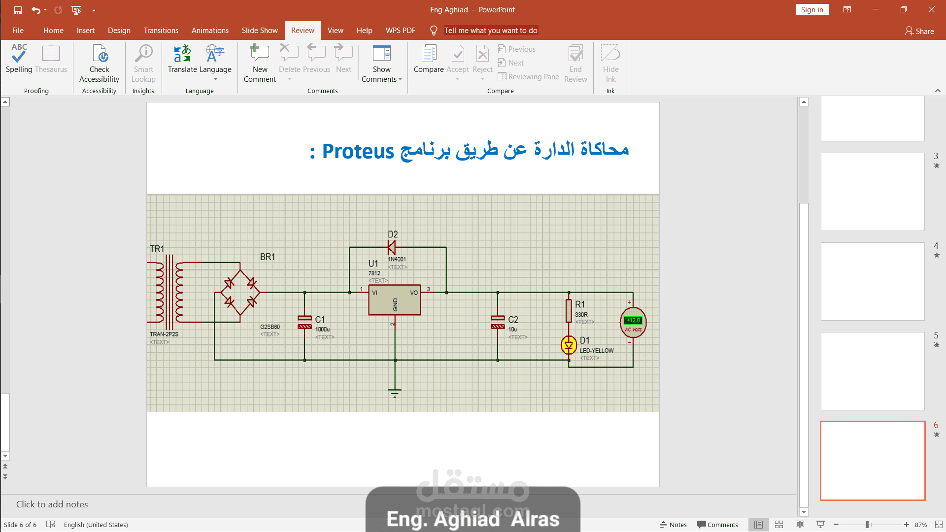Collapse the ribbon with the chevron
This screenshot has height=532, width=946.
click(x=938, y=91)
